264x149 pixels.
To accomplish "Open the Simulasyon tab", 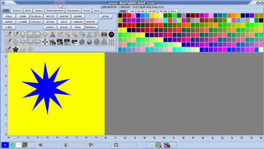I will [73, 11].
